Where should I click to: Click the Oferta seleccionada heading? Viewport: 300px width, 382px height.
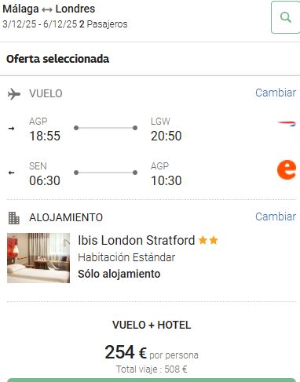tap(57, 59)
